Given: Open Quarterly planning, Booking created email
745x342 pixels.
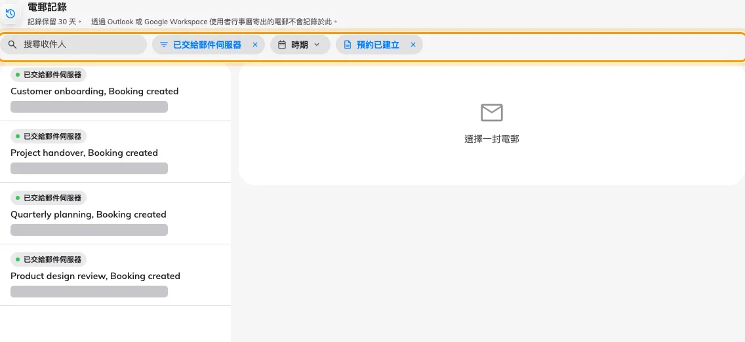Looking at the screenshot, I should click(115, 214).
